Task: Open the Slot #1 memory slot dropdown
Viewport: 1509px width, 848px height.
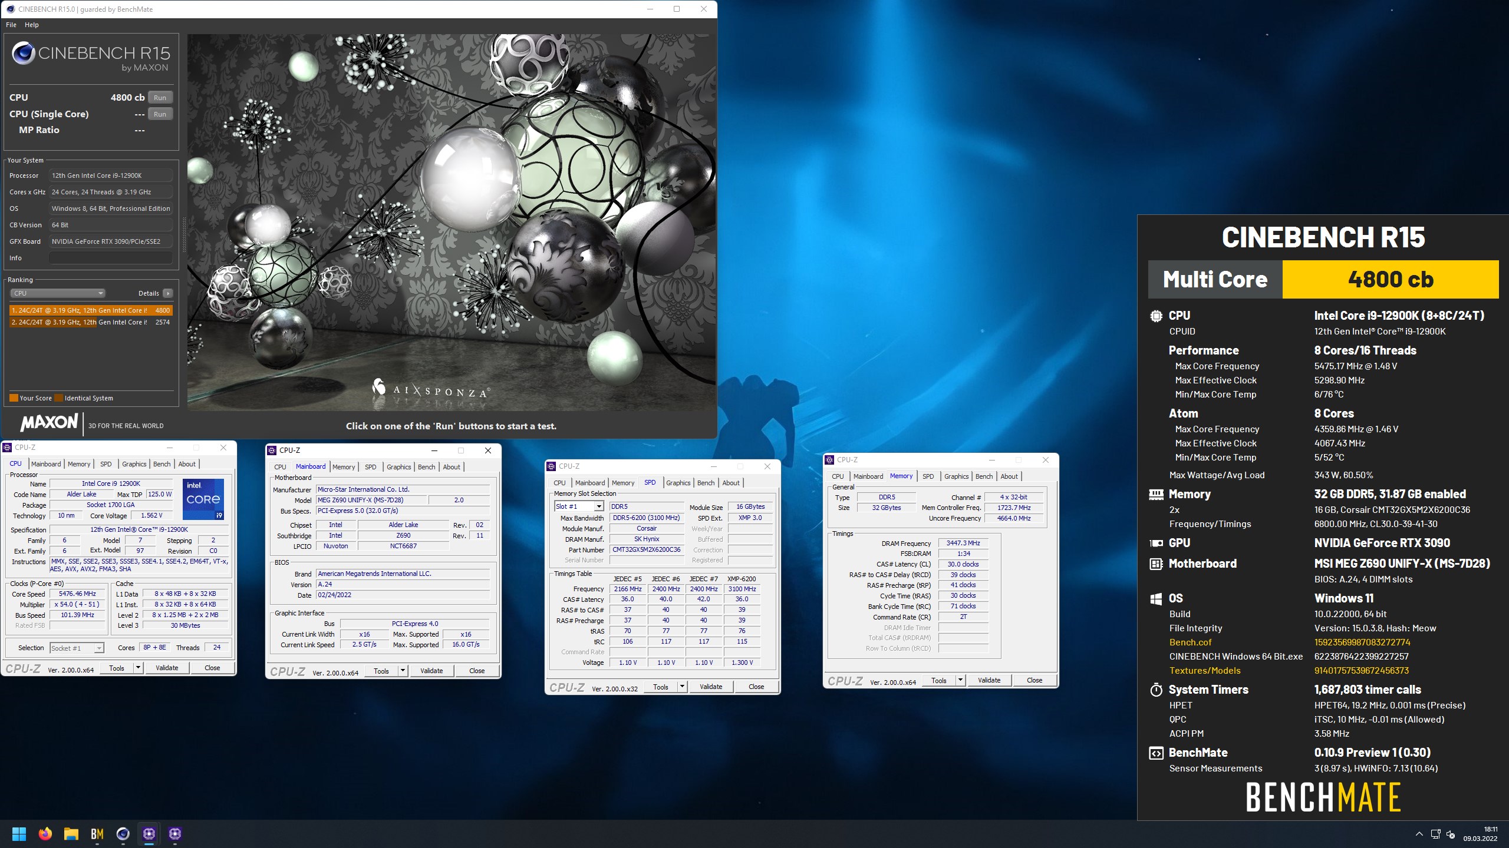Action: (x=578, y=506)
